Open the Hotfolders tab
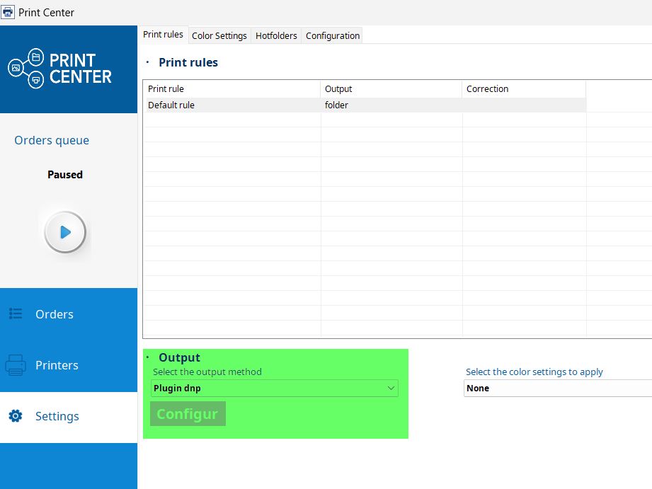Viewport: 652px width, 489px height. pos(276,35)
